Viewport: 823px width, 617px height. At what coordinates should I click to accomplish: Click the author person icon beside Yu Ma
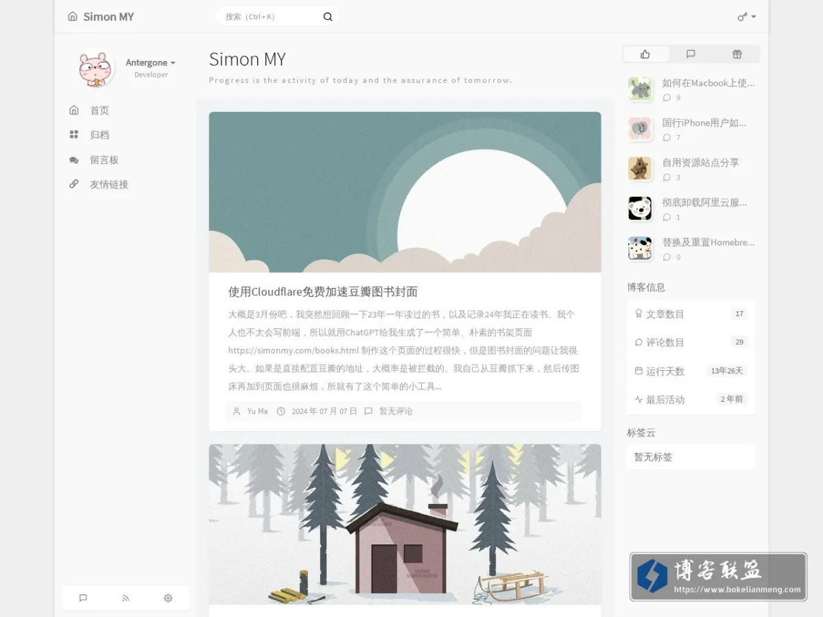tap(237, 411)
